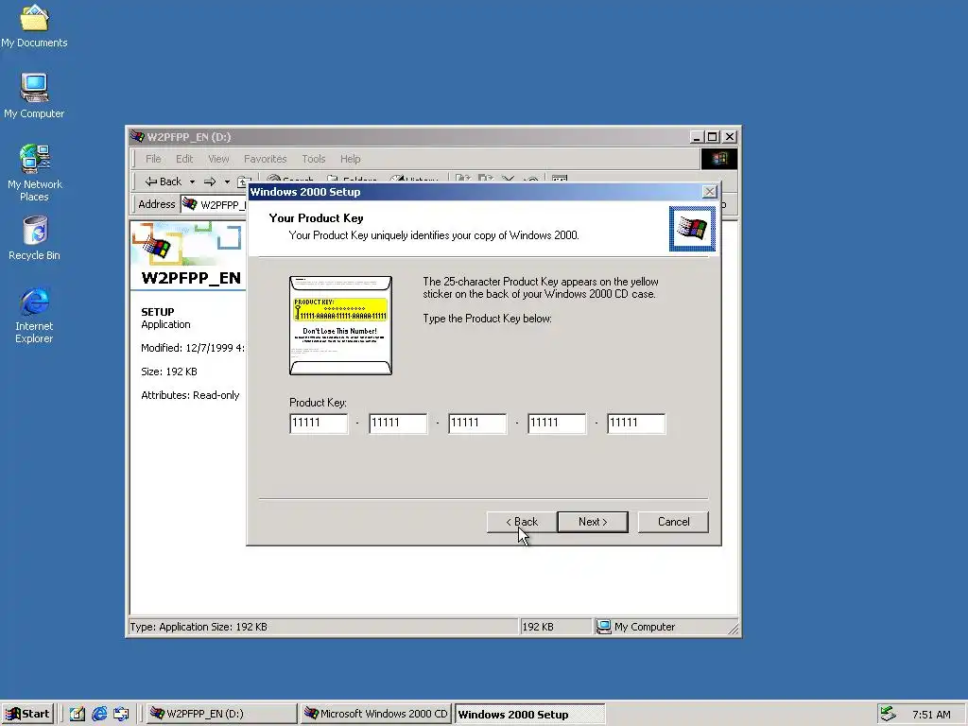Screen dimensions: 968x726
Task: Click Explorer address bar field
Action: pyautogui.click(x=214, y=204)
